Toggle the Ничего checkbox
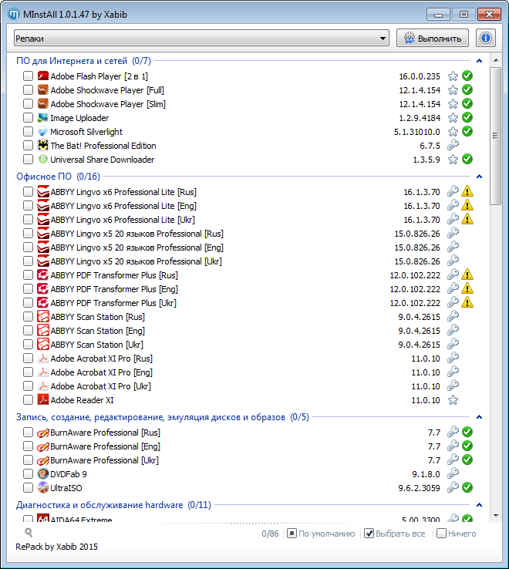Image resolution: width=509 pixels, height=569 pixels. [441, 534]
